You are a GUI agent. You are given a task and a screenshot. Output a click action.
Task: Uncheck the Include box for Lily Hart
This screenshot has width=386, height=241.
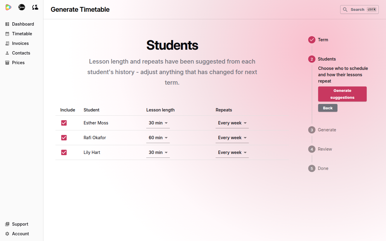point(64,152)
